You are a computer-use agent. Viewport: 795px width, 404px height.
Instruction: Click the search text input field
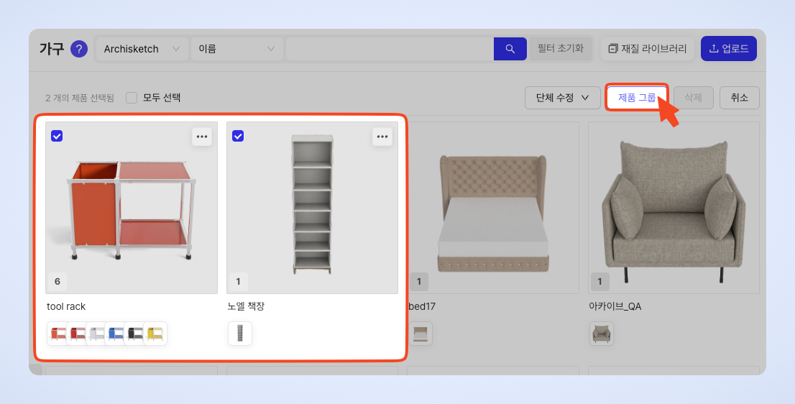(x=390, y=49)
